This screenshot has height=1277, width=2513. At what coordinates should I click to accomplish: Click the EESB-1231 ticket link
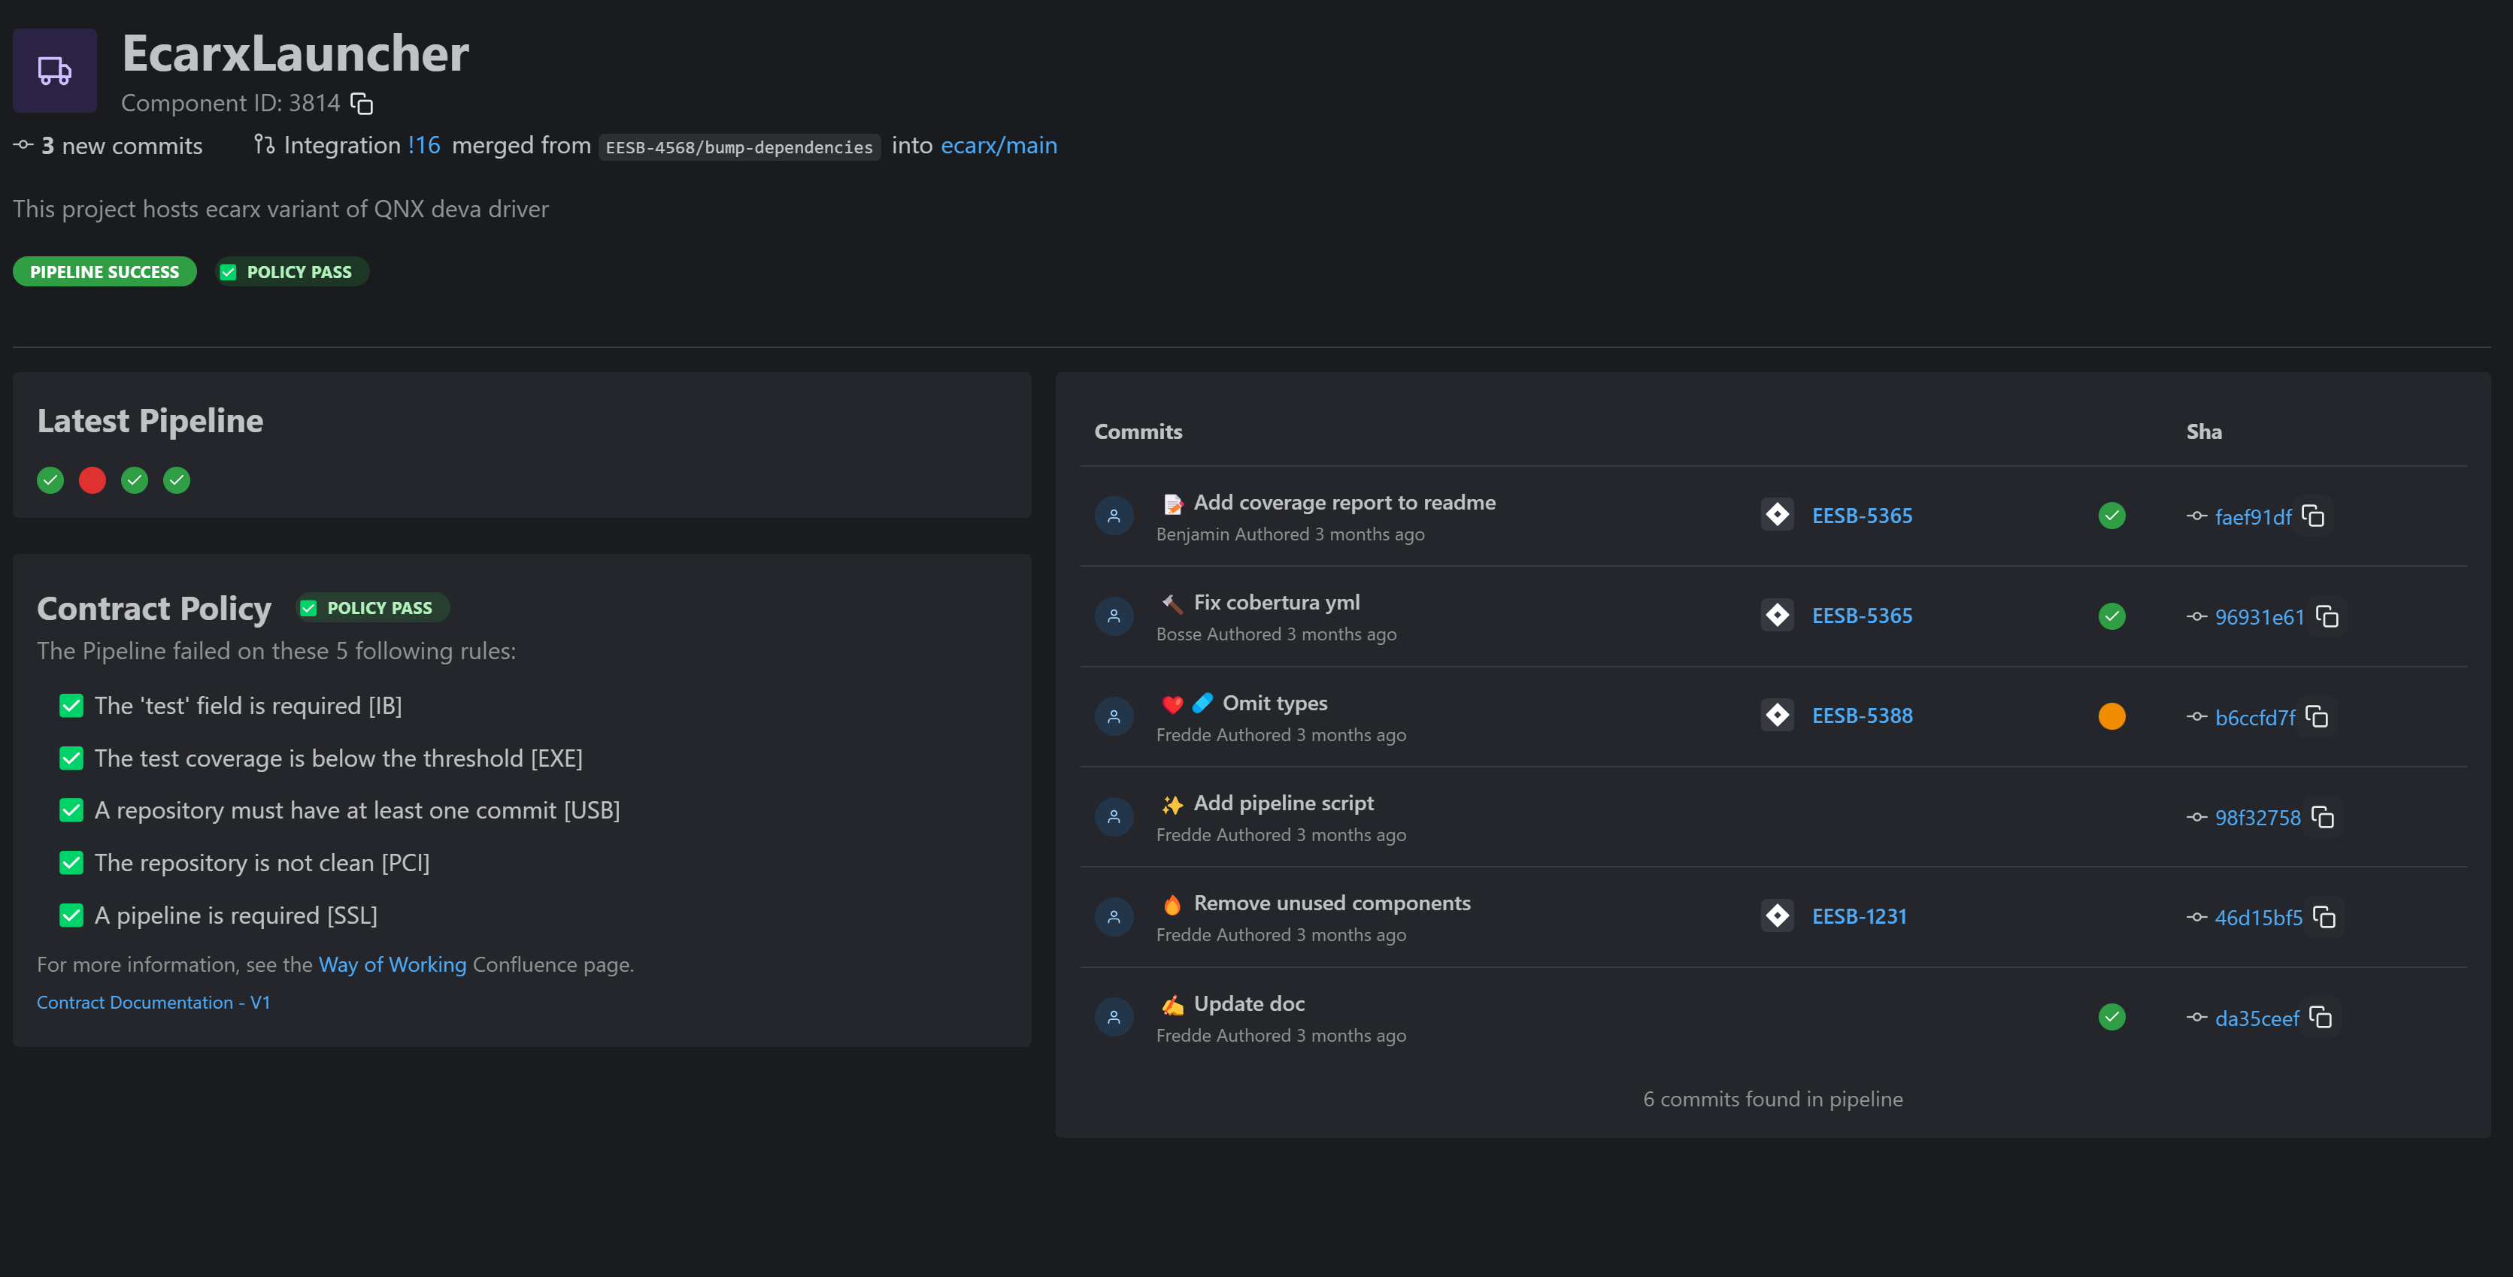tap(1860, 915)
